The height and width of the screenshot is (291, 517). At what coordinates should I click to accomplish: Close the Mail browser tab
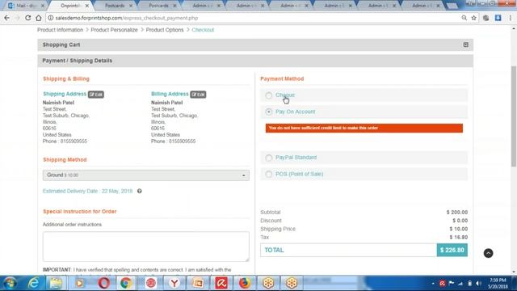(x=43, y=6)
